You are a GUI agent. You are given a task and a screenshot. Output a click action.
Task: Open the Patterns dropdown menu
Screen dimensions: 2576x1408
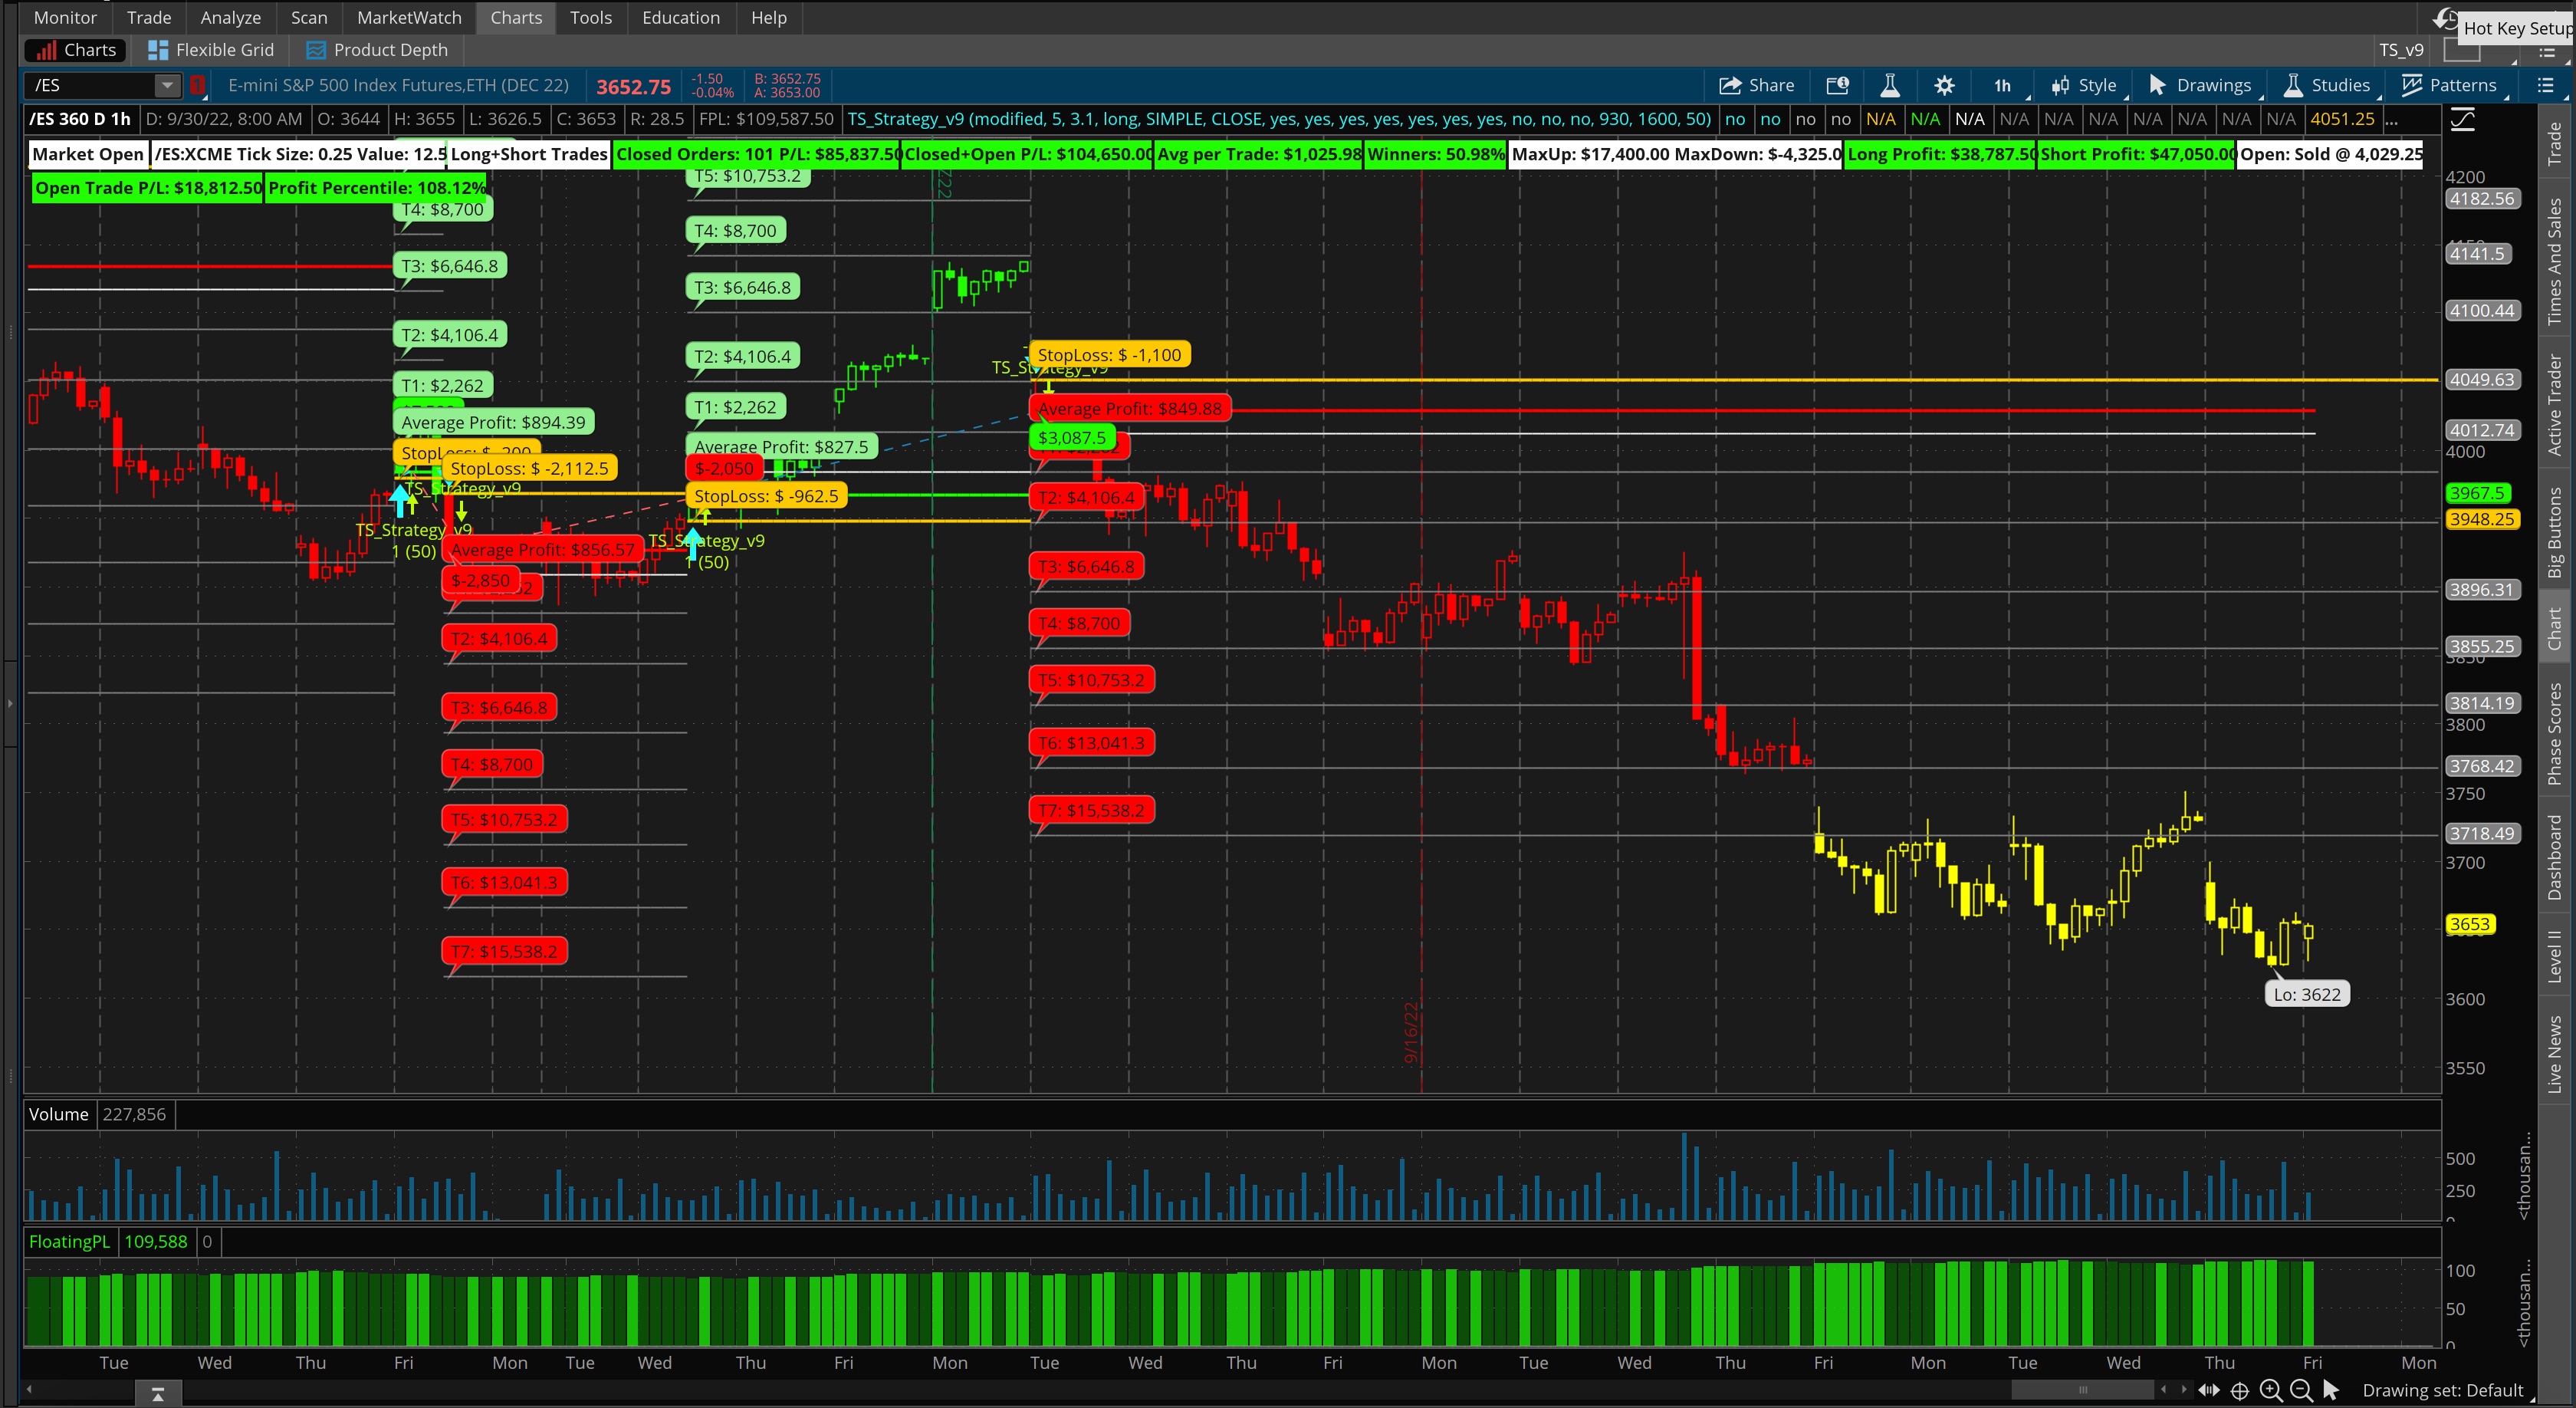[2450, 86]
